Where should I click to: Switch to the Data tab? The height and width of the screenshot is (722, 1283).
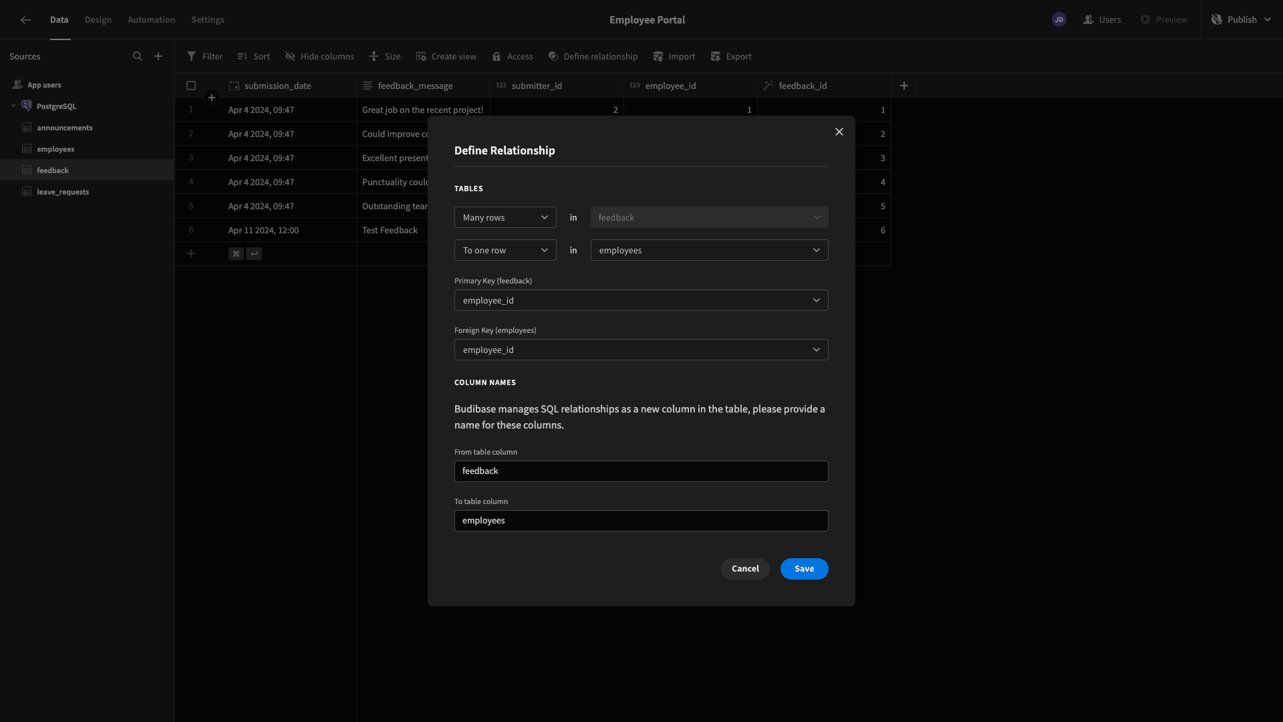point(59,20)
